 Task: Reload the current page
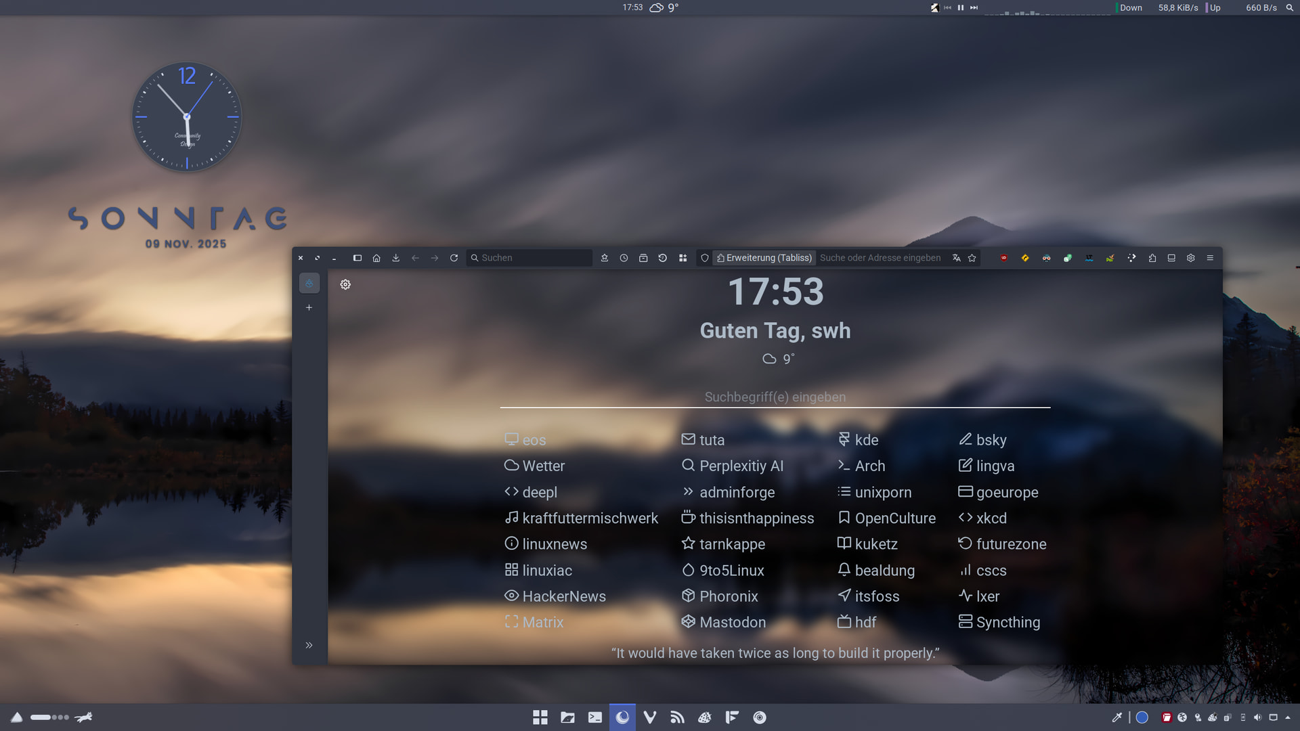click(x=454, y=258)
